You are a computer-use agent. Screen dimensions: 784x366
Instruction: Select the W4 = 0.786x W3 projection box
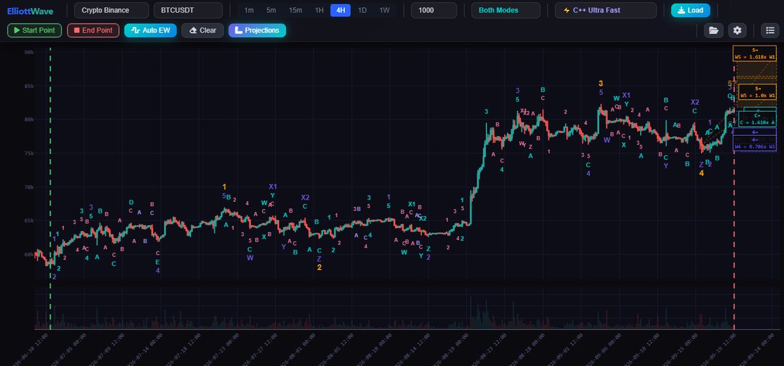coord(755,143)
